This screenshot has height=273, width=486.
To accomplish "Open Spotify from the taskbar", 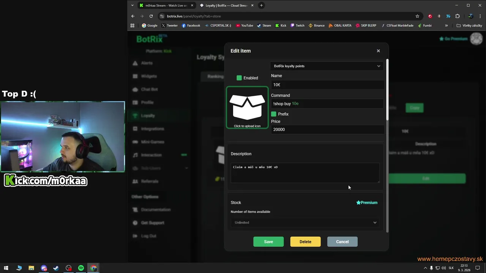I will 81,268.
